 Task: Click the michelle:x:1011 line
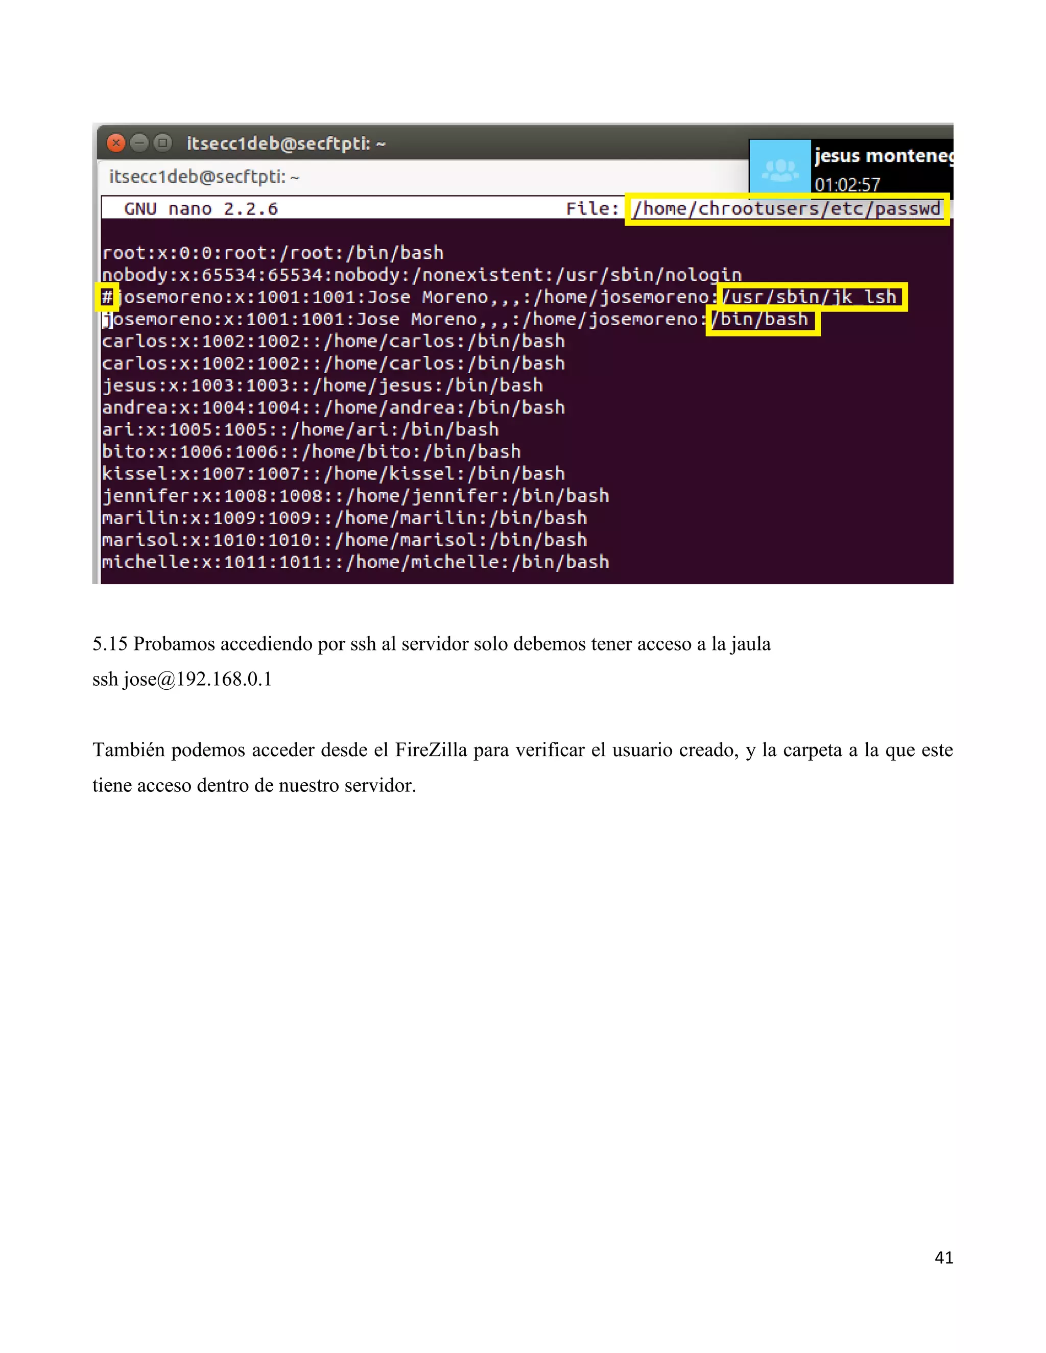pyautogui.click(x=355, y=562)
